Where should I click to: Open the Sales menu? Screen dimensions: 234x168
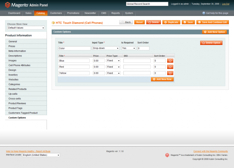click(x=28, y=13)
